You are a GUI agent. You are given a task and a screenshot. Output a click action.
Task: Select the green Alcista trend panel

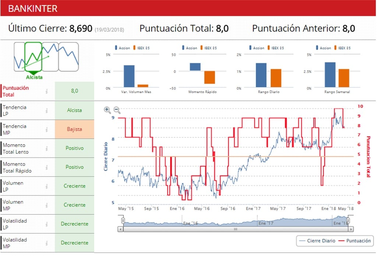tap(34, 57)
